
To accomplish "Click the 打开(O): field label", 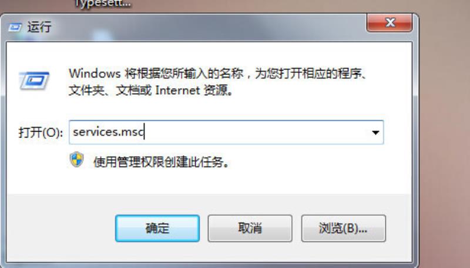I will pos(41,132).
